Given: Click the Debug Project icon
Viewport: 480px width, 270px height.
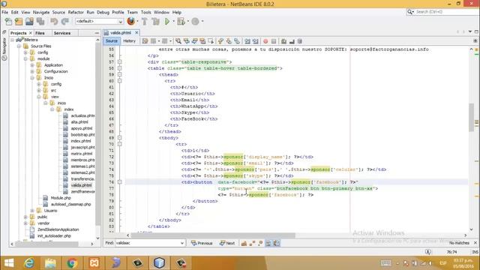Looking at the screenshot, I should pyautogui.click(x=181, y=22).
